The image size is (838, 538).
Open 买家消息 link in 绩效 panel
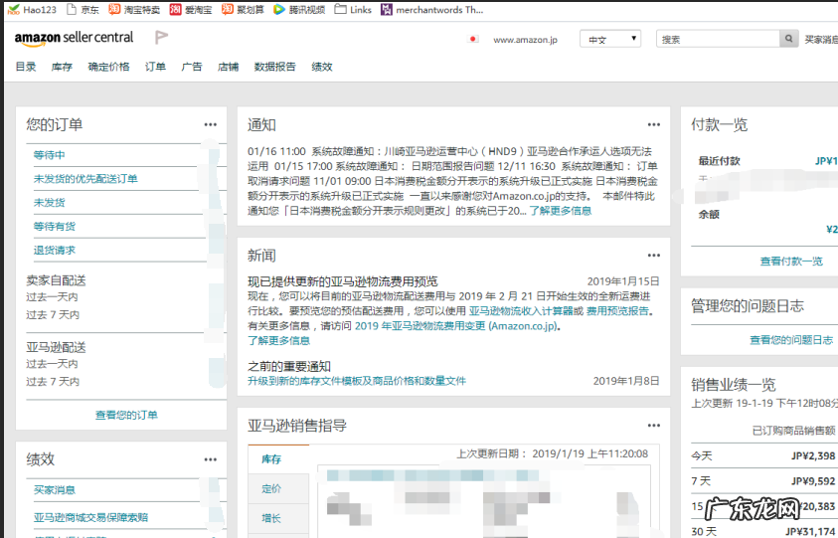55,490
